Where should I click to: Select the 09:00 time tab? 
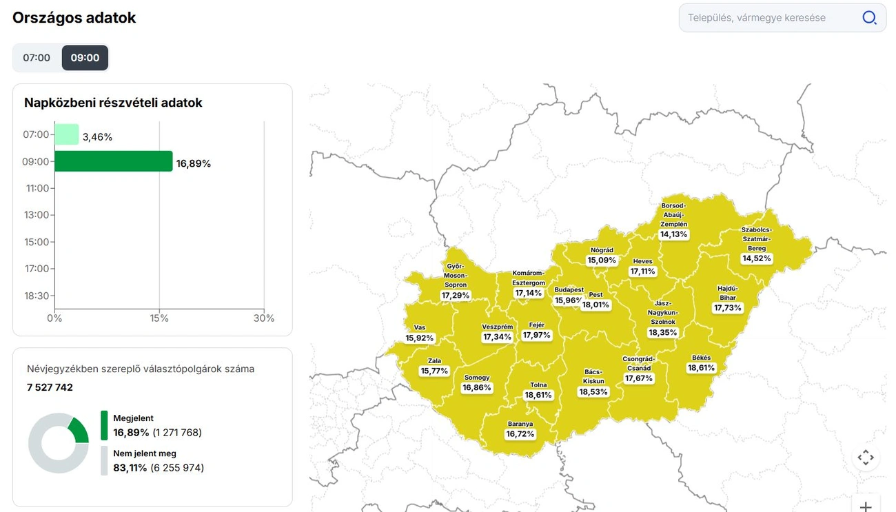click(x=85, y=58)
